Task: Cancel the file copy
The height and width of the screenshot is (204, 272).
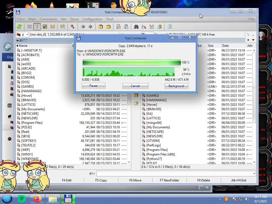Action: 135,86
